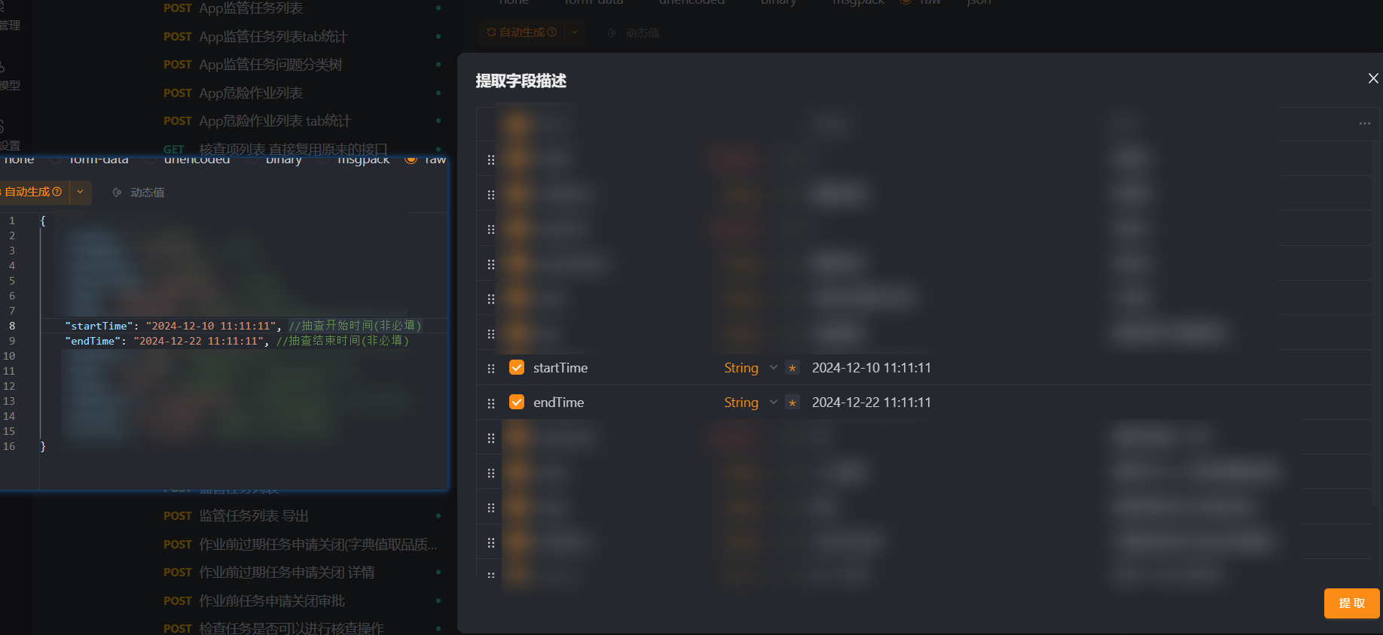1383x635 pixels.
Task: Open the arrow dropdown beside magnified 自动生成
Action: pos(81,193)
